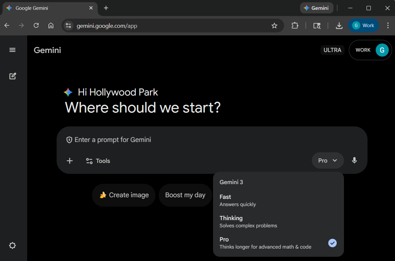395x261 pixels.
Task: Minimize the browser window
Action: click(350, 8)
